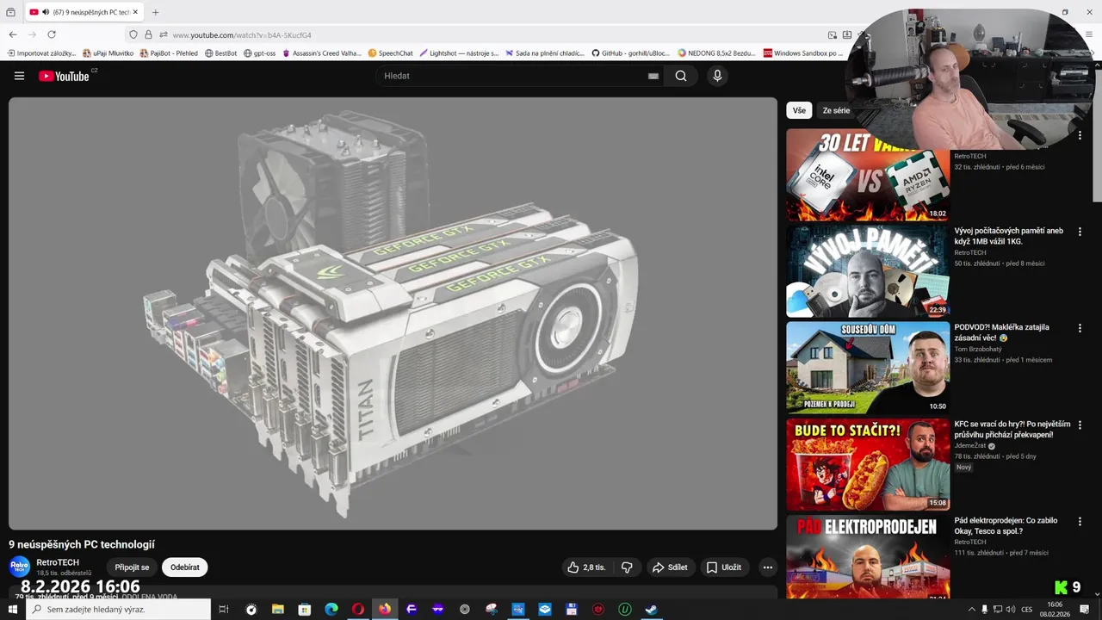Open the tab list icon at top-left
Image resolution: width=1102 pixels, height=620 pixels.
pyautogui.click(x=11, y=12)
